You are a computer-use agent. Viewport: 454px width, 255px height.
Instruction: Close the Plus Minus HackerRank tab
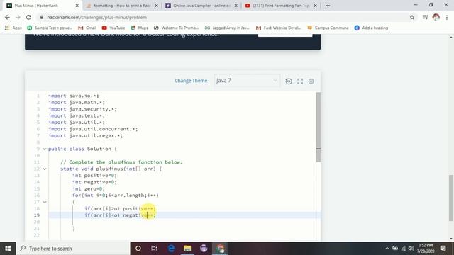[77, 6]
